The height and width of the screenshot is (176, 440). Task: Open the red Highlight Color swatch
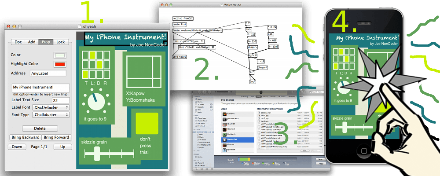coord(60,64)
